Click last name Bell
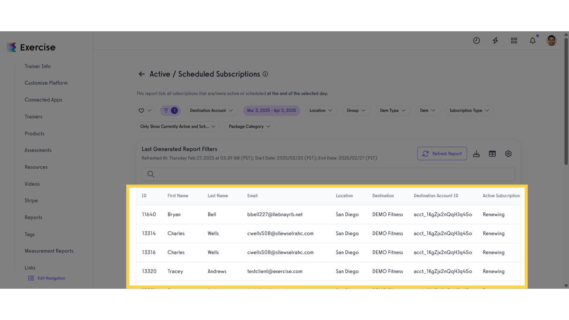Image resolution: width=569 pixels, height=320 pixels. [x=212, y=215]
